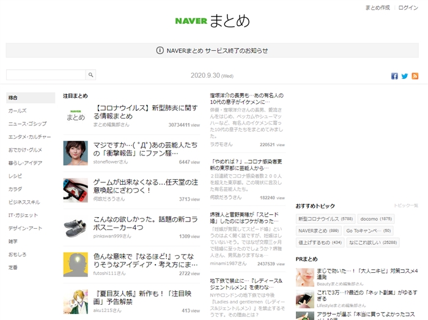Click the anime character thumbnail
Viewport: 428px width, 320px height.
(x=76, y=302)
